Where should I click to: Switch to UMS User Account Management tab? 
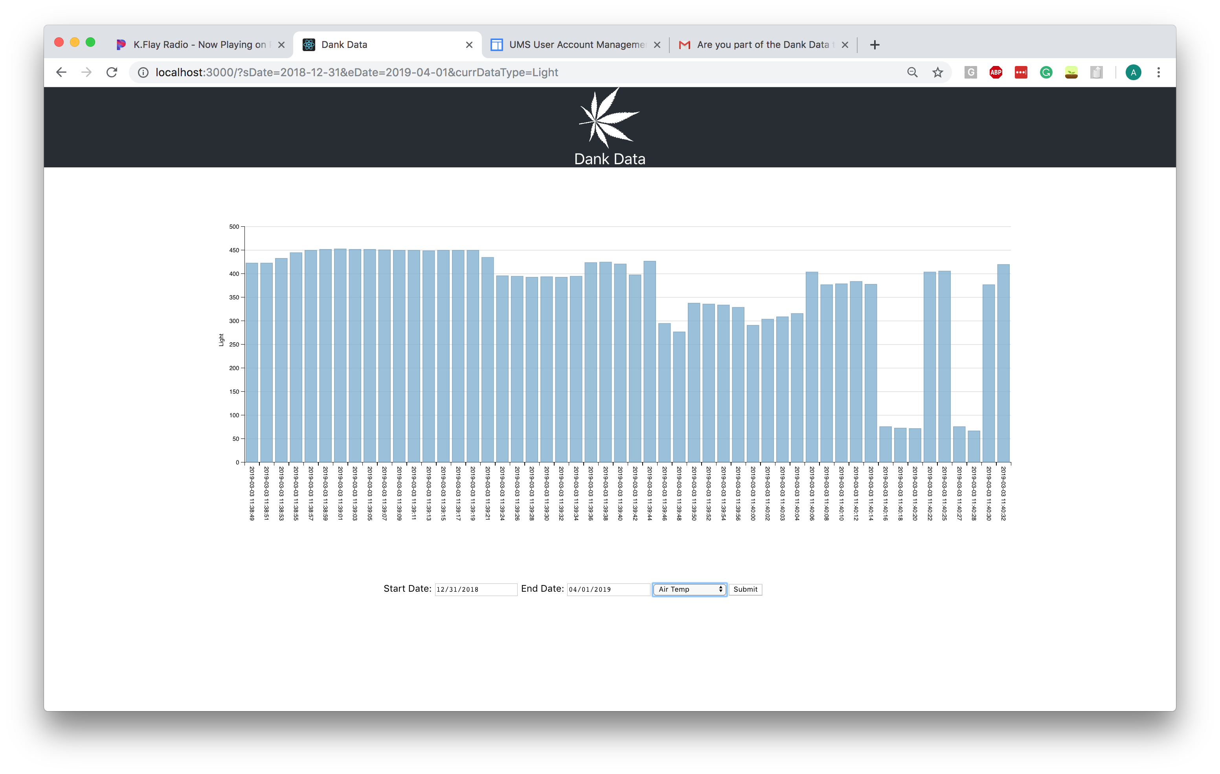click(577, 44)
